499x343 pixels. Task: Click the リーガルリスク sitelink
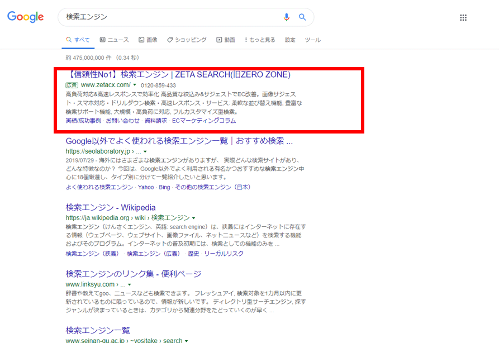[x=224, y=254]
